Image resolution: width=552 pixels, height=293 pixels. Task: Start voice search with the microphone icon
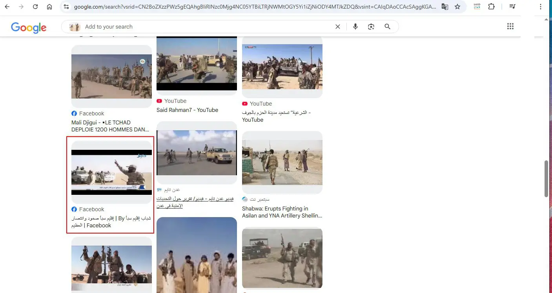[x=355, y=27]
